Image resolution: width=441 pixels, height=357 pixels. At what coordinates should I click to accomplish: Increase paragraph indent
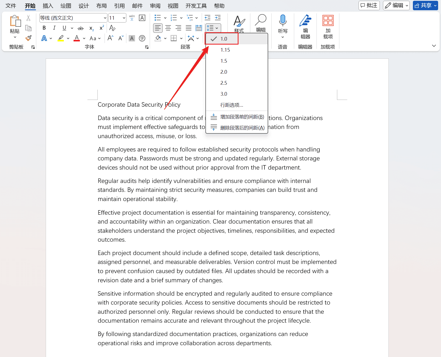tap(218, 18)
